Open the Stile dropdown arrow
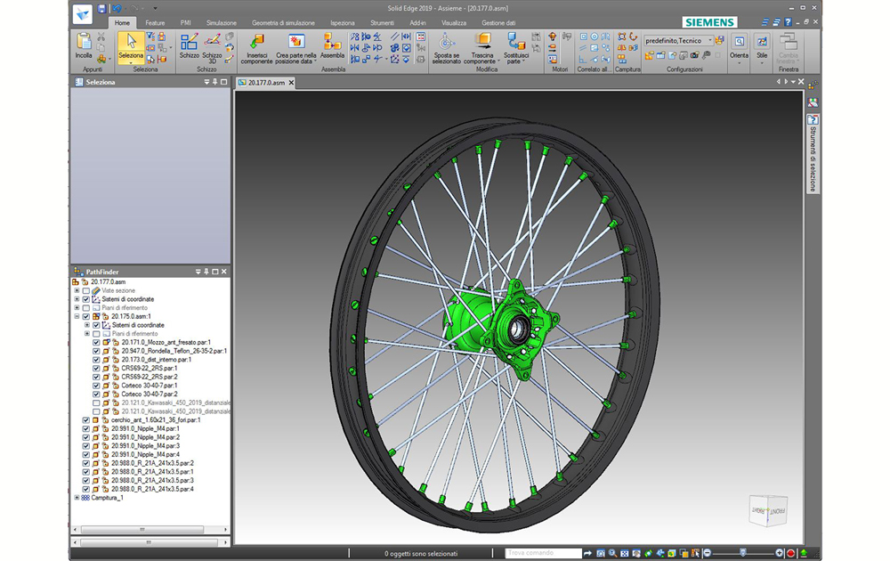Viewport: 890px width, 561px height. [762, 62]
